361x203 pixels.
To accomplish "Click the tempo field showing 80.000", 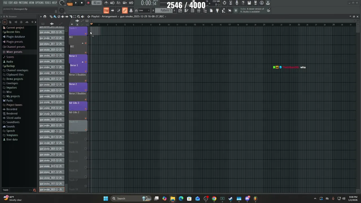I will pyautogui.click(x=97, y=3).
